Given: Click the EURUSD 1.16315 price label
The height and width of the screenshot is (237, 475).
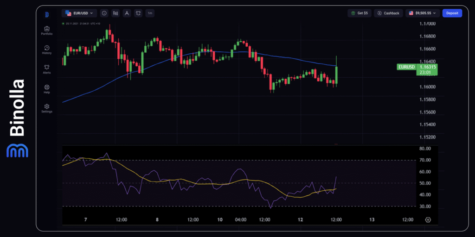Looking at the screenshot, I should [417, 70].
